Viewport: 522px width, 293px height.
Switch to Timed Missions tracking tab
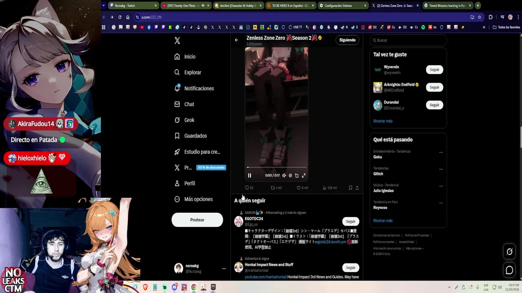pyautogui.click(x=448, y=6)
